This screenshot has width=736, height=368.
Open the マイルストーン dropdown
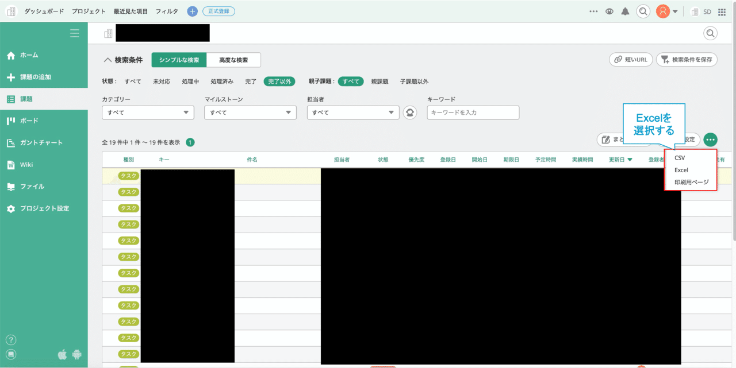[250, 113]
